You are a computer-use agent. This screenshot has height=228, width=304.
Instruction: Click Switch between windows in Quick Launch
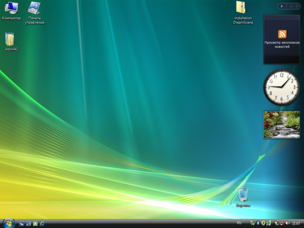(29, 223)
